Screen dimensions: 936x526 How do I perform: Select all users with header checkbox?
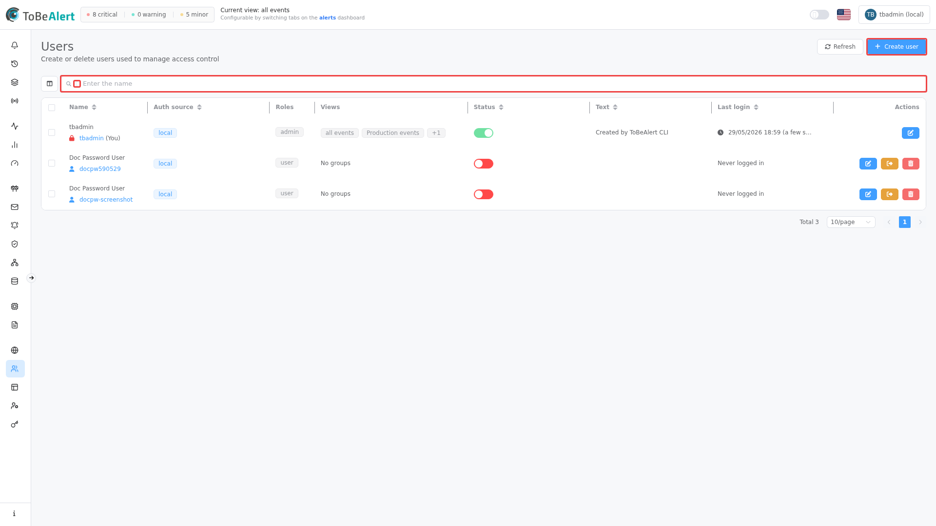52,108
